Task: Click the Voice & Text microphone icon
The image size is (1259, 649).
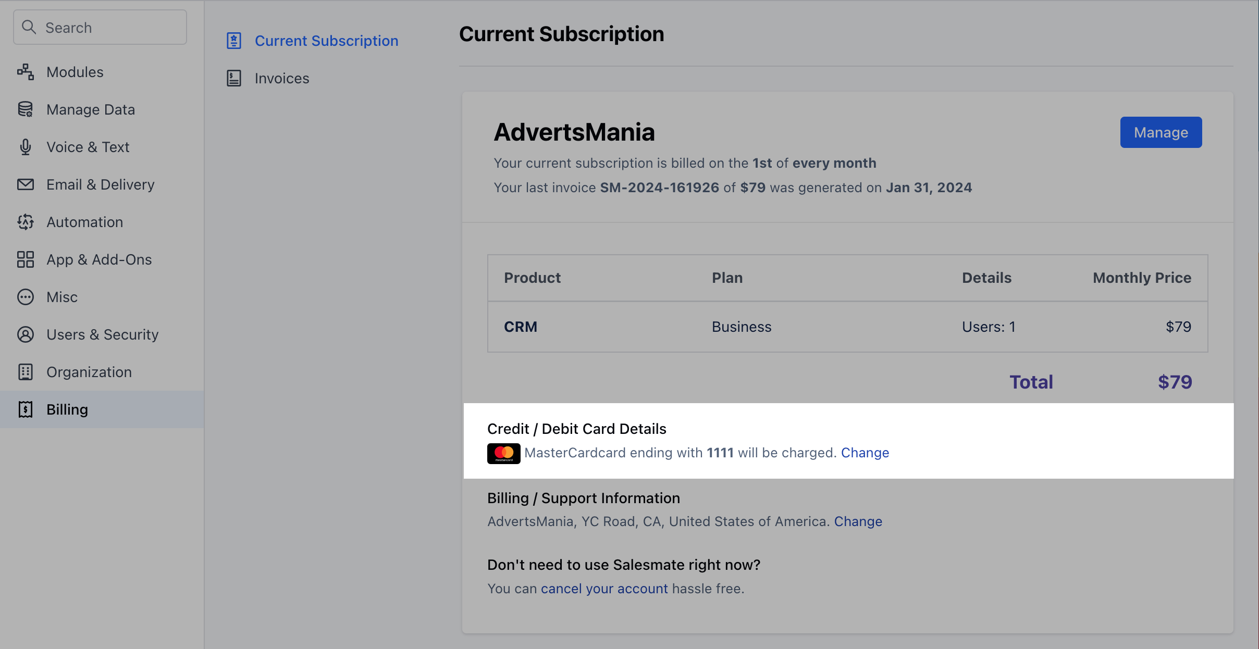Action: point(25,147)
